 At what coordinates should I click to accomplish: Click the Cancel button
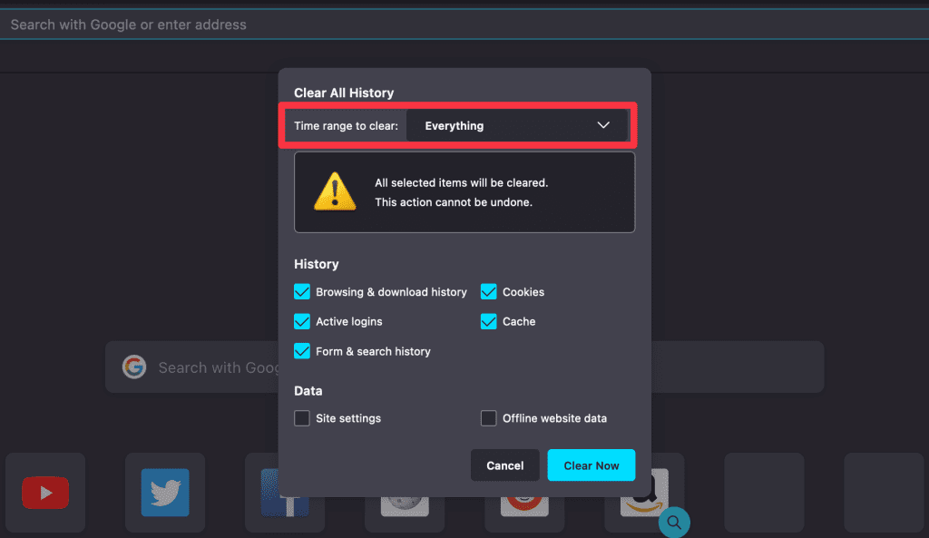pos(504,465)
